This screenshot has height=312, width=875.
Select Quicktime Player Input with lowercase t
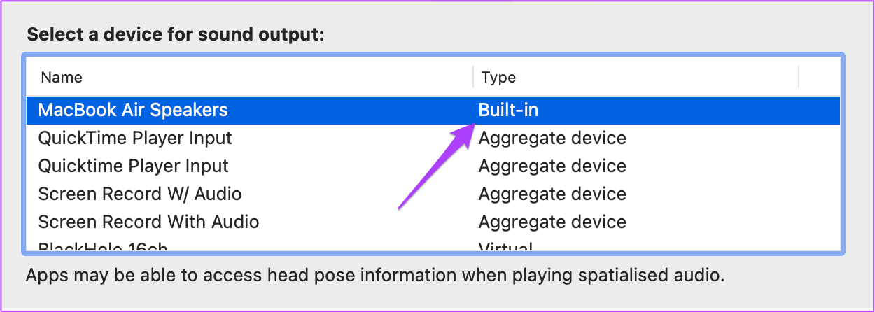[433, 166]
